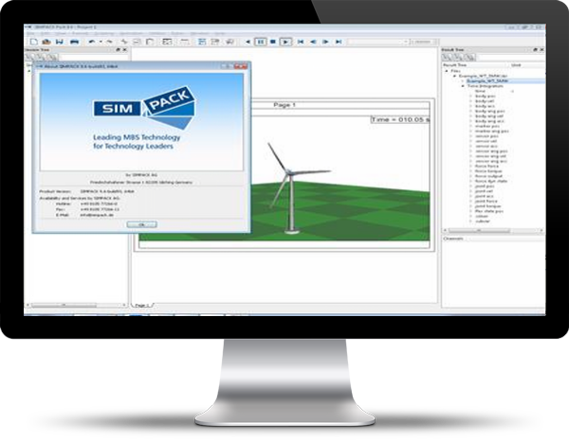The height and width of the screenshot is (441, 569).
Task: Select the time row under Time Integration
Action: [480, 91]
